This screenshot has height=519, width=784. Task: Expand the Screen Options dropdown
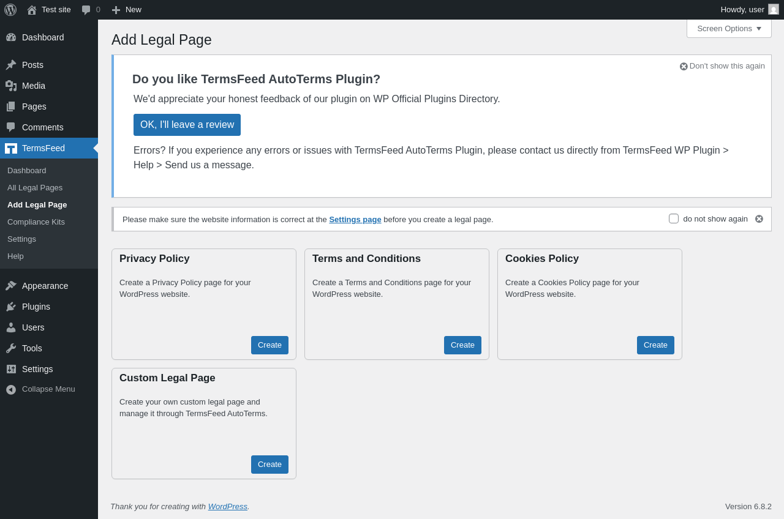[x=729, y=28]
